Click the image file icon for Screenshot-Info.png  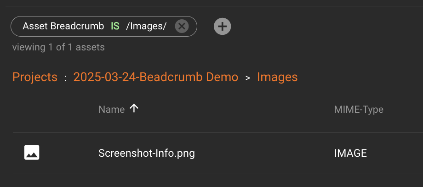point(32,153)
